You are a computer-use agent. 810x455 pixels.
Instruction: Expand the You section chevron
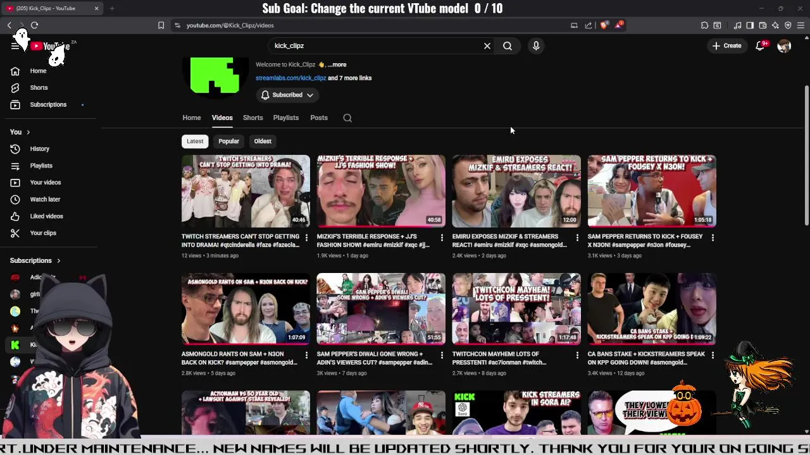(28, 132)
